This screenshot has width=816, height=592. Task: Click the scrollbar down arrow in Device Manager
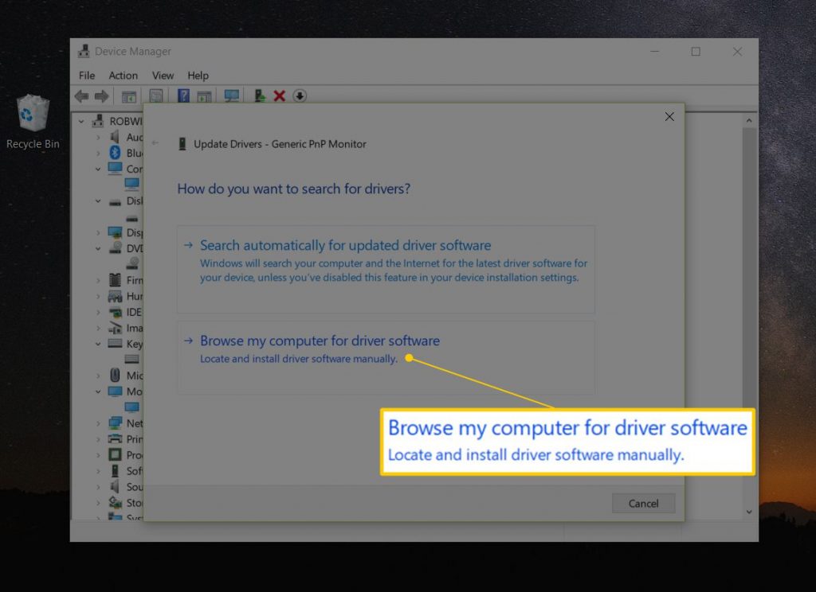(749, 512)
